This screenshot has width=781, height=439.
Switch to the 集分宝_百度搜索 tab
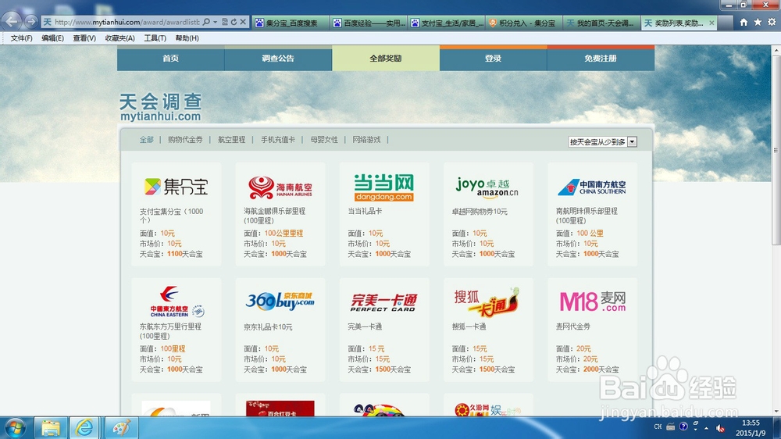point(291,23)
